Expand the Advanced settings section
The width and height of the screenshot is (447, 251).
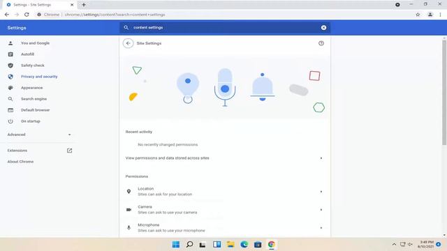pyautogui.click(x=39, y=135)
